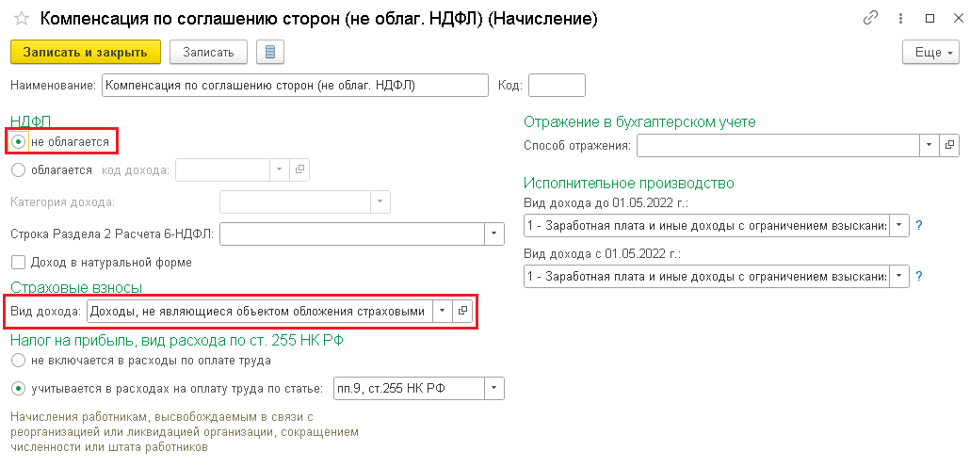Click help question mark for income before 01.05.2022
Viewport: 970px width, 467px height.
918,225
